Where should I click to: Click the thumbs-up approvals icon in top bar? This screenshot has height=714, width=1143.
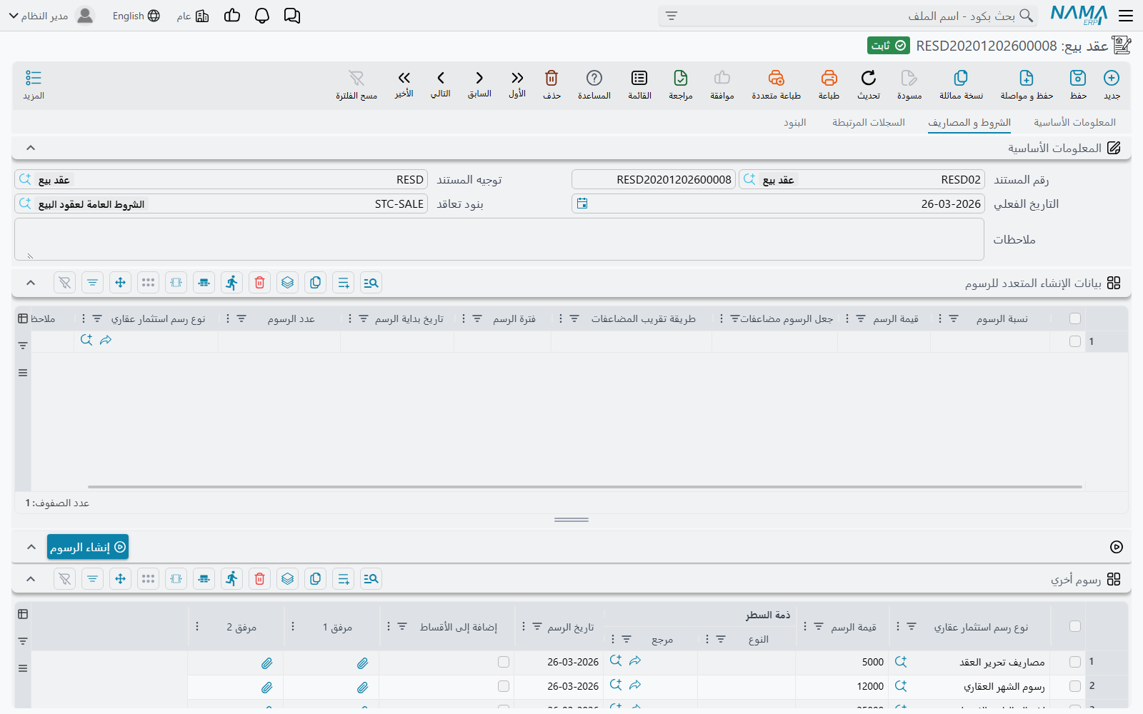point(232,16)
